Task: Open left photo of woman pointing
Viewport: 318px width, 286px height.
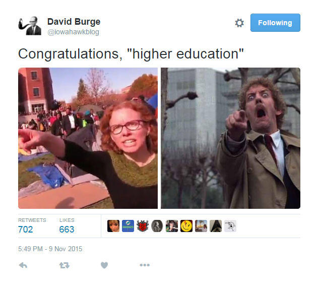Action: (88, 138)
